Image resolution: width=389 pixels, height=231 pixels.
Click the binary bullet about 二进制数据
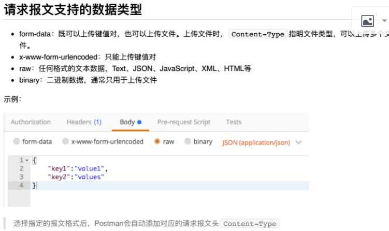(88, 80)
